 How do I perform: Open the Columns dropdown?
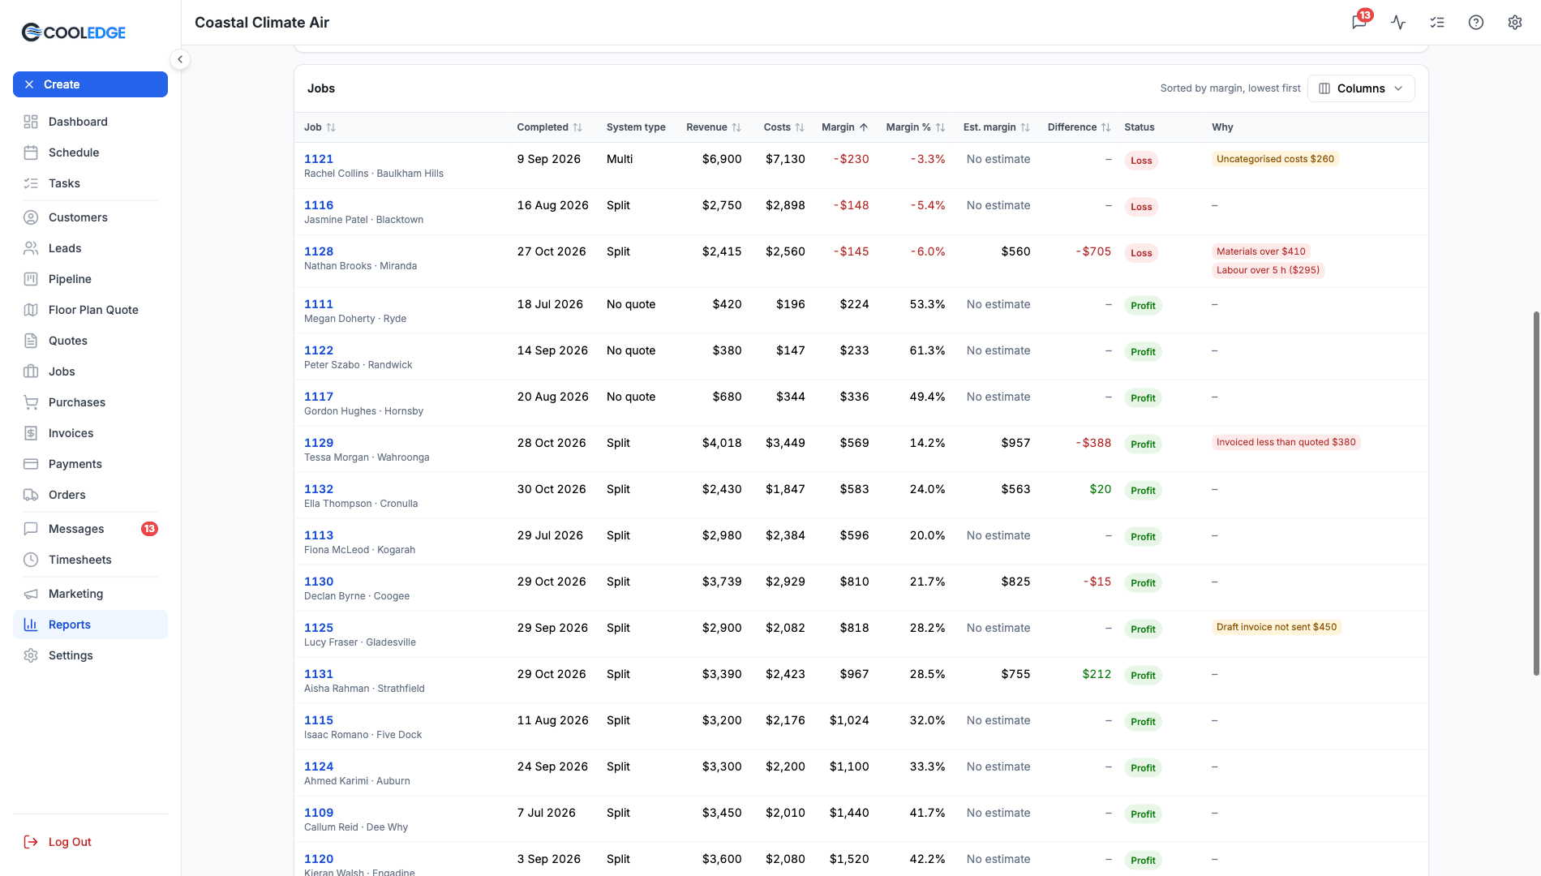click(1361, 88)
